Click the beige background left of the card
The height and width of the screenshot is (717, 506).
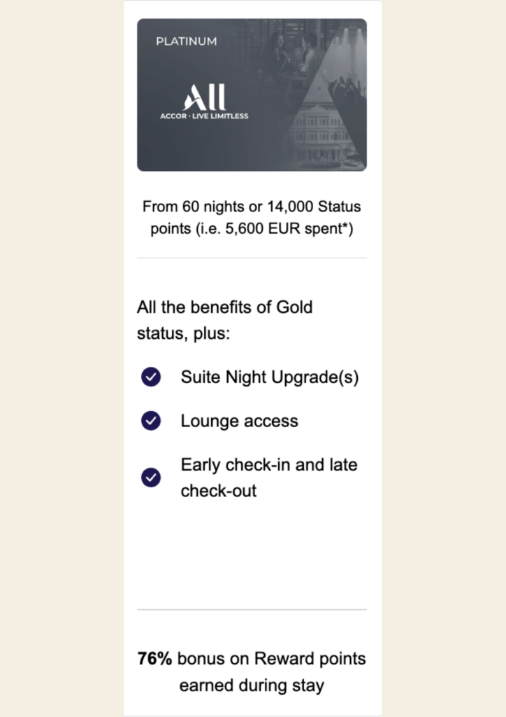62,358
